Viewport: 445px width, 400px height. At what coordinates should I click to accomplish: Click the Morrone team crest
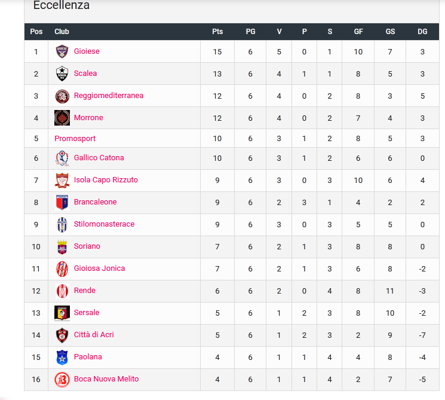coord(62,118)
